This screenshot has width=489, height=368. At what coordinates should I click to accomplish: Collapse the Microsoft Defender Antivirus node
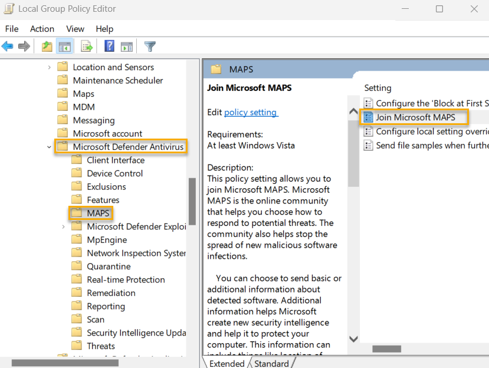coord(50,146)
